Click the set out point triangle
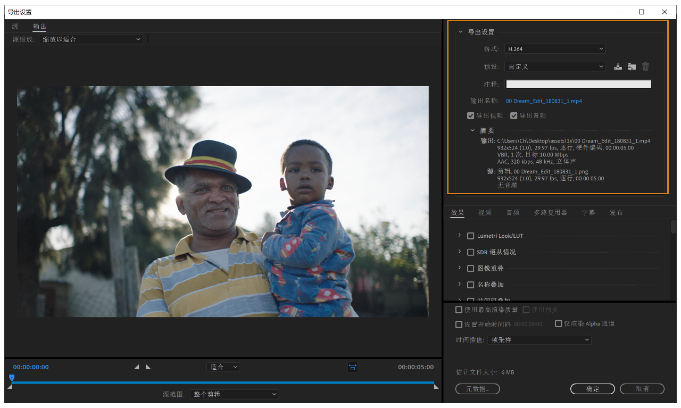The width and height of the screenshot is (681, 408). 148,367
